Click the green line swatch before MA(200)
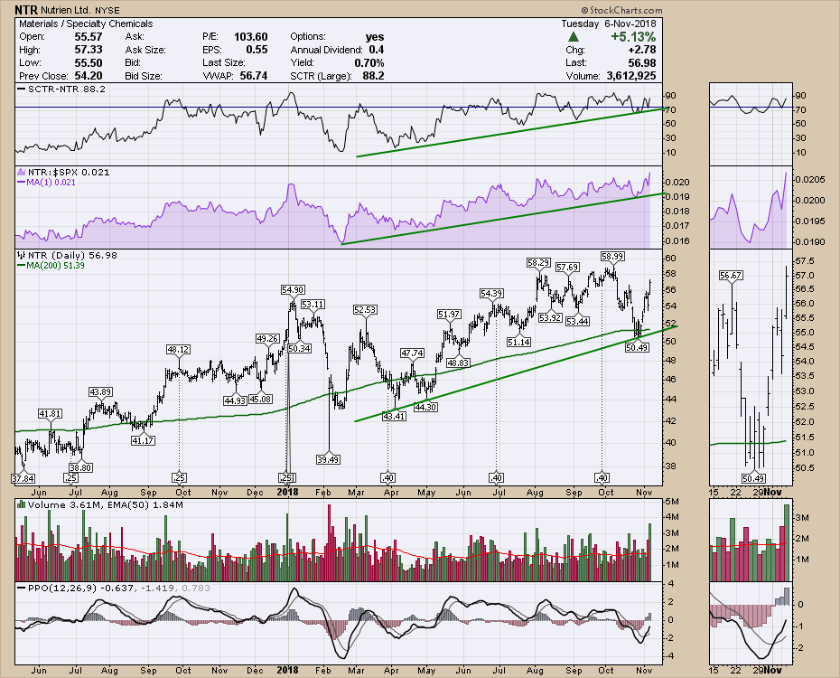The height and width of the screenshot is (678, 840). pos(22,265)
